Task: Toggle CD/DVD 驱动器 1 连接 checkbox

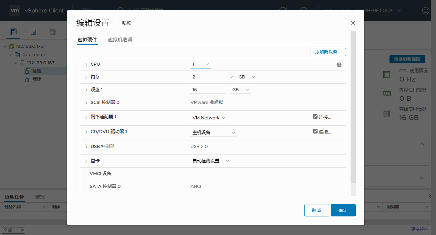Action: click(315, 131)
